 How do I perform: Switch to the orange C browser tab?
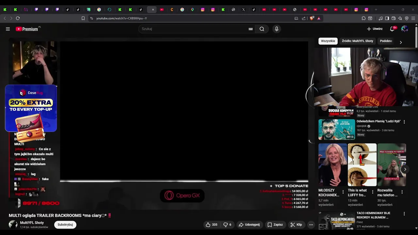[x=172, y=9]
